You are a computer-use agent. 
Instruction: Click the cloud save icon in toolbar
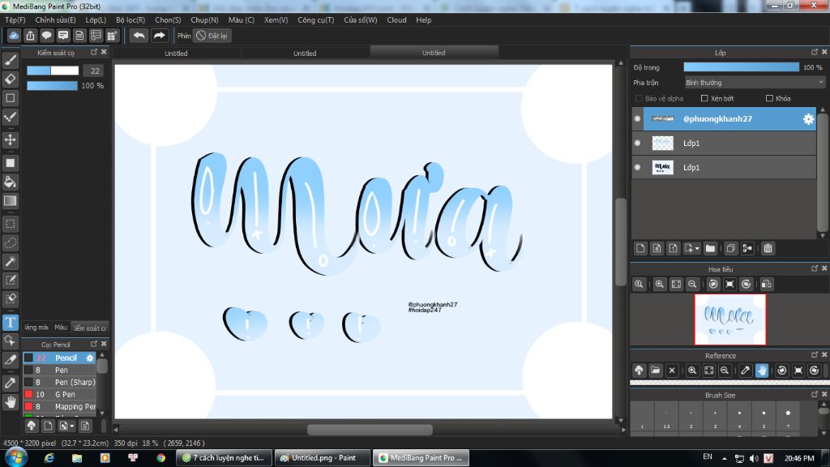tap(14, 36)
